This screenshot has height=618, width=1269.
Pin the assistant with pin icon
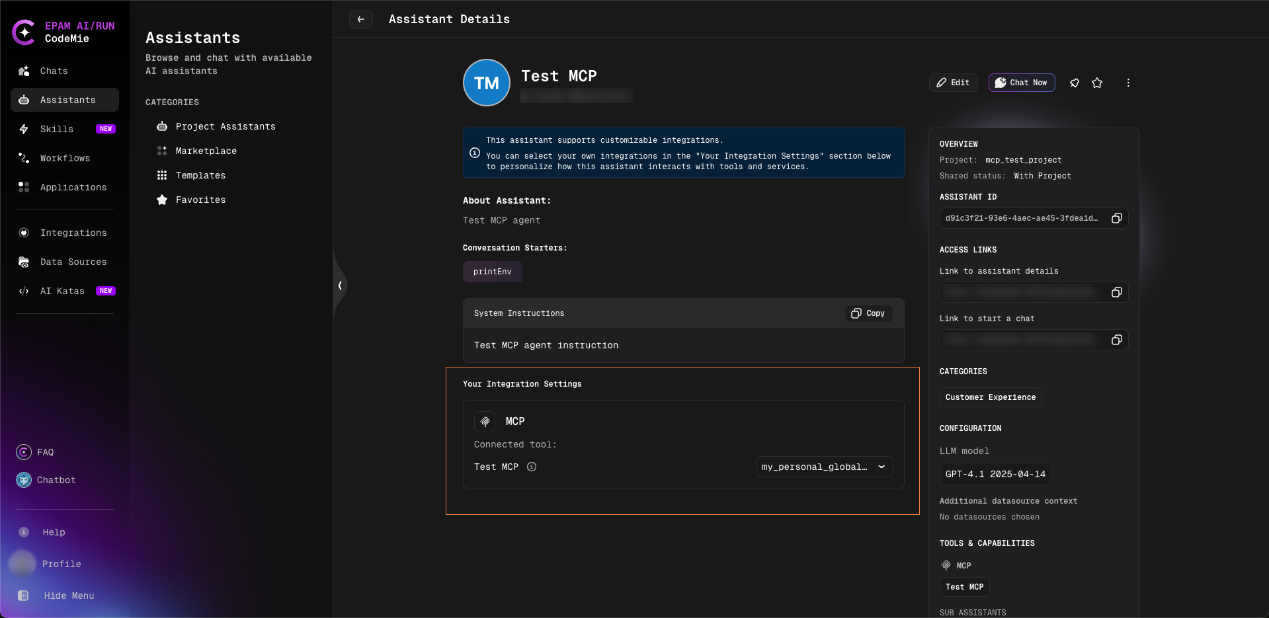click(1075, 83)
